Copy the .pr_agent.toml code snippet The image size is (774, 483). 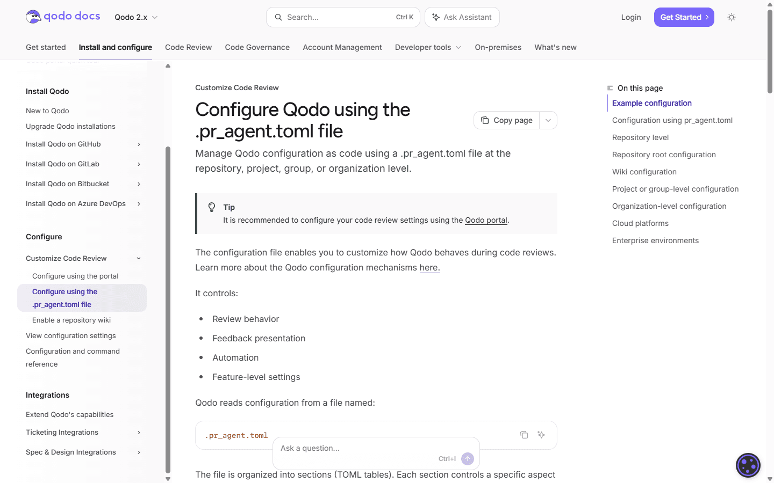[x=524, y=435]
